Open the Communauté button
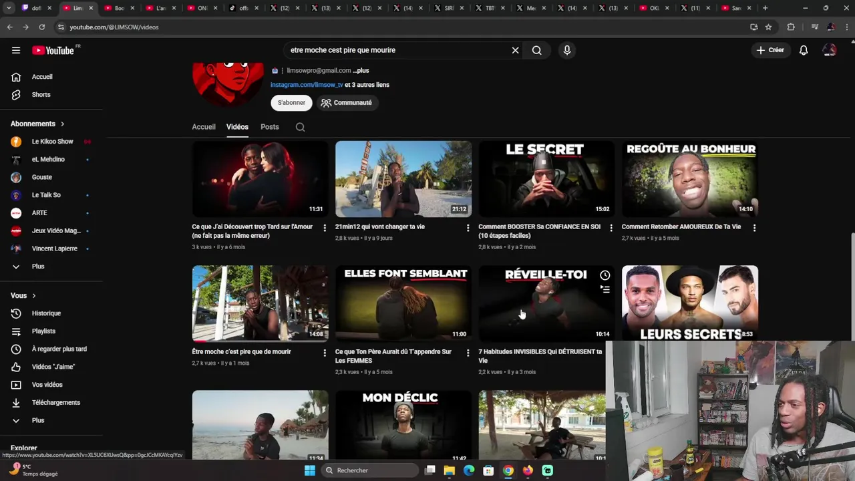 [x=346, y=103]
